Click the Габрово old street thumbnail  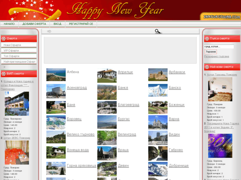pos(158,153)
